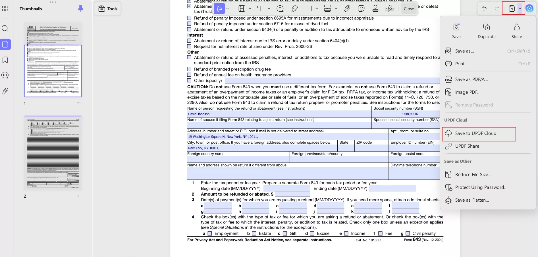Open the measure tool dropdown
Screen dimensions: 538x257
click(336, 9)
